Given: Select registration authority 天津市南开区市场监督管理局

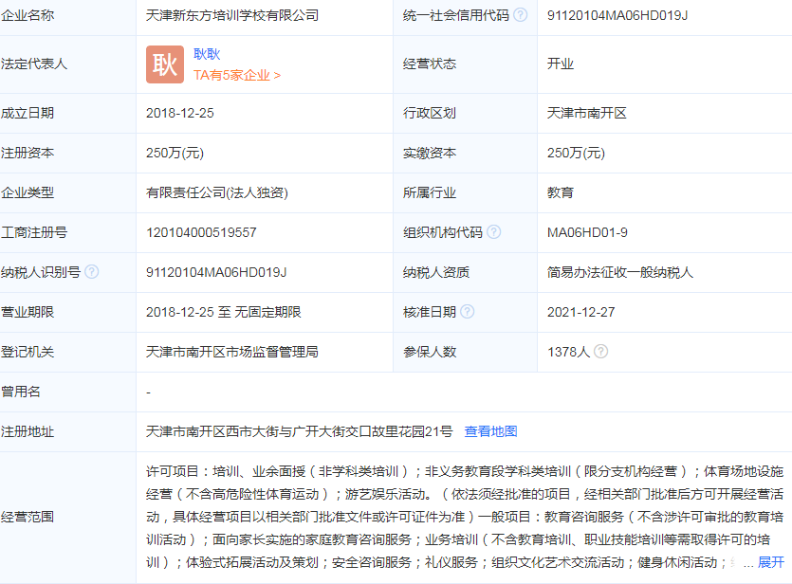Looking at the screenshot, I should [231, 353].
